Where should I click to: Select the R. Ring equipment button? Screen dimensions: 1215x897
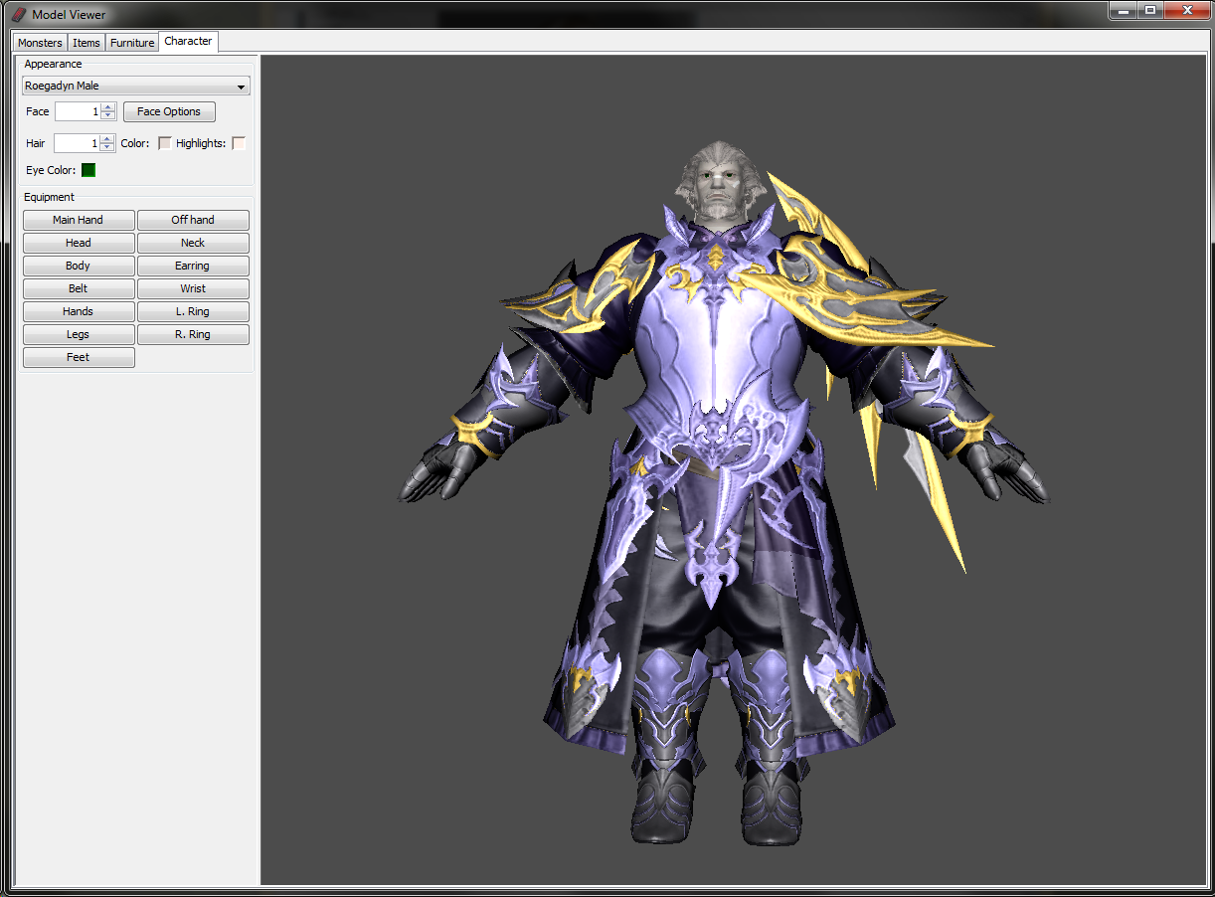click(193, 334)
